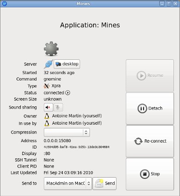The width and height of the screenshot is (180, 196).
Task: Minimize the Mines window
Action: click(162, 4)
